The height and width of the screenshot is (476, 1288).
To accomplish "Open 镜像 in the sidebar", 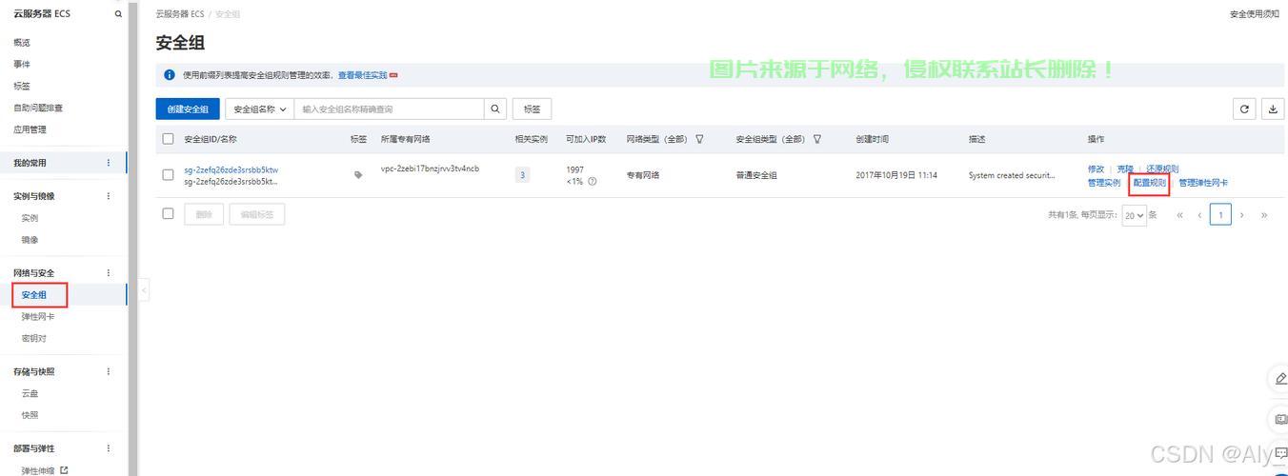I will click(x=30, y=240).
